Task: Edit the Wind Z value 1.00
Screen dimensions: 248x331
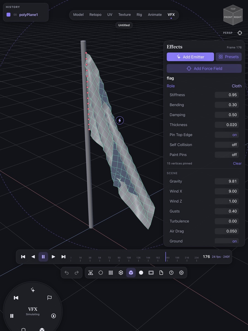Action: pos(227,201)
